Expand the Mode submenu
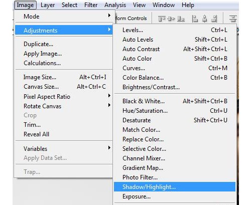The height and width of the screenshot is (205, 251). [64, 17]
